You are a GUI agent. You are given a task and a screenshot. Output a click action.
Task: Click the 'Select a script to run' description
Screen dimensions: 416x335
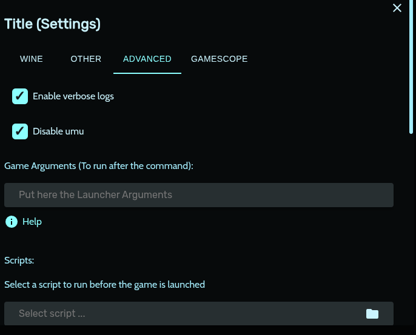pyautogui.click(x=104, y=284)
